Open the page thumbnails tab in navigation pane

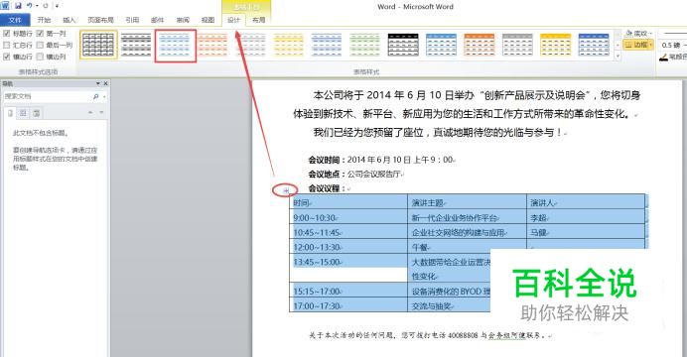click(23, 113)
